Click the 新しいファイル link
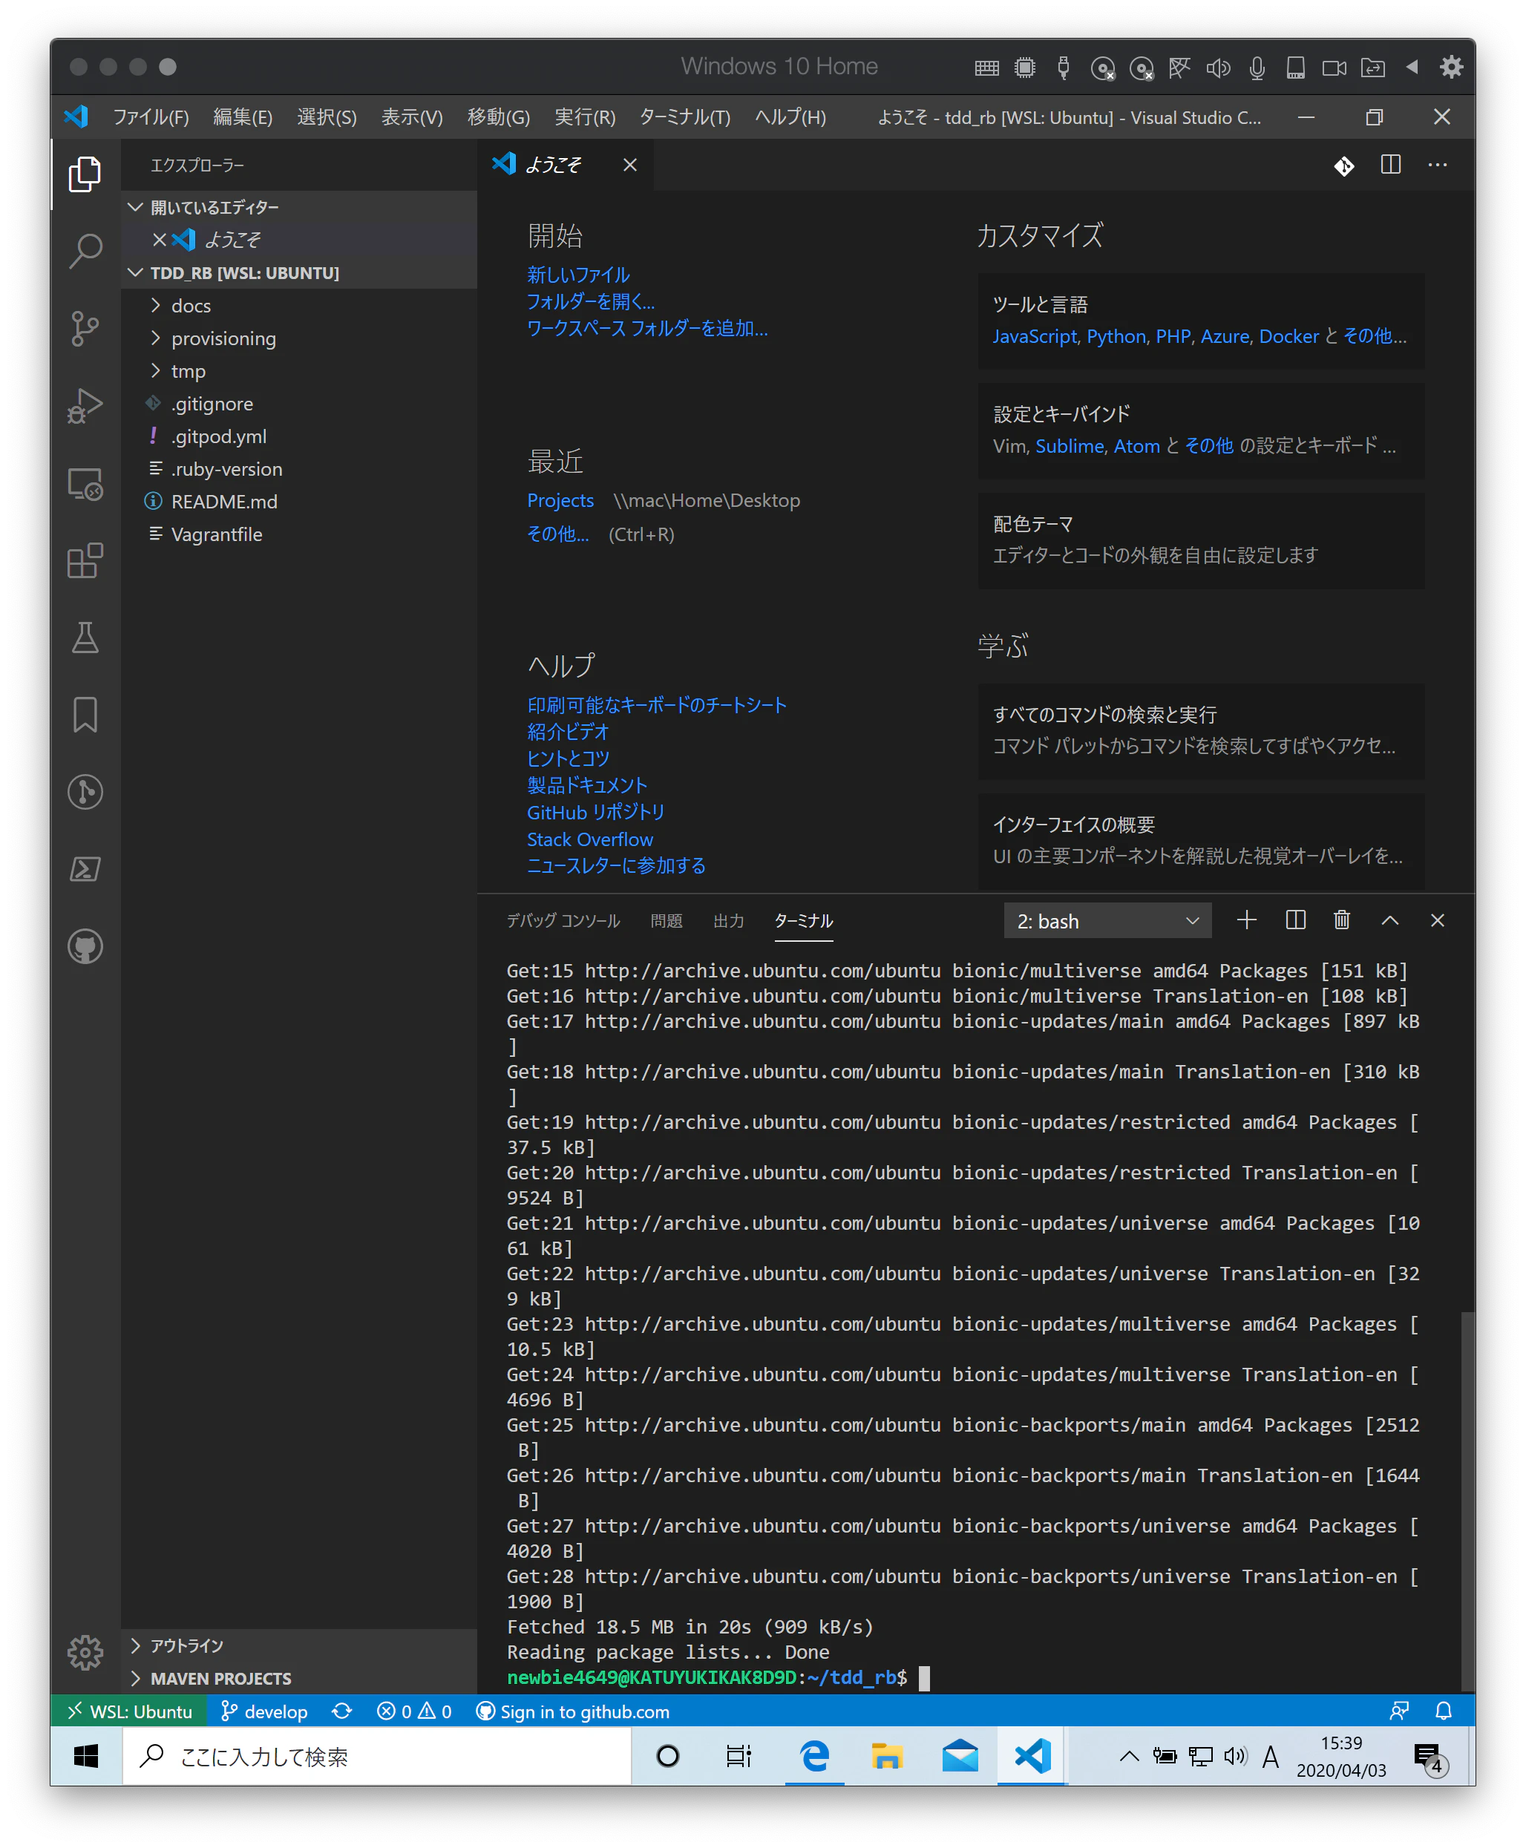The image size is (1526, 1848). coord(578,275)
